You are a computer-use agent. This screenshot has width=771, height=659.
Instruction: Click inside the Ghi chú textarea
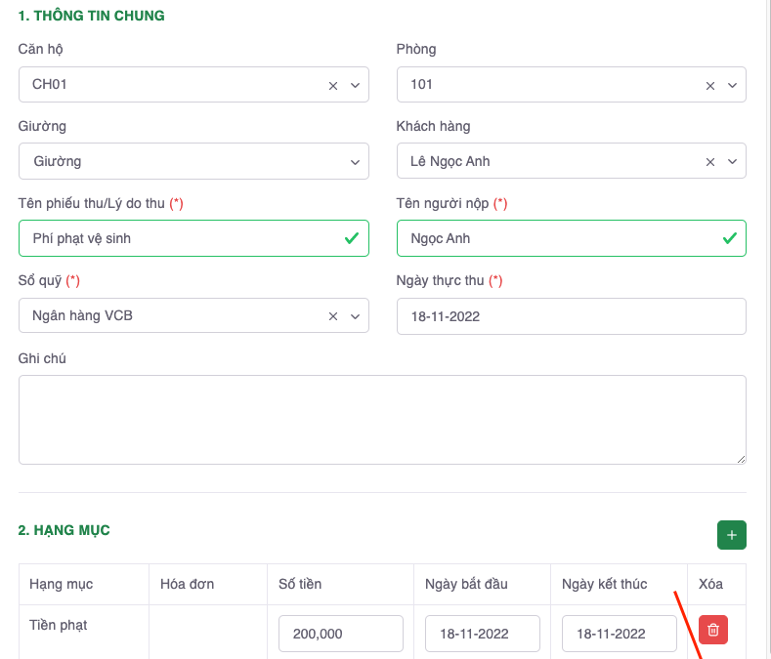(381, 420)
